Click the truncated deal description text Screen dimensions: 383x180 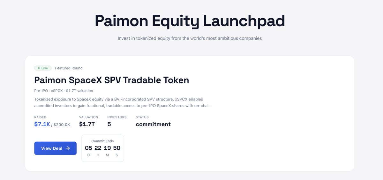(x=123, y=102)
